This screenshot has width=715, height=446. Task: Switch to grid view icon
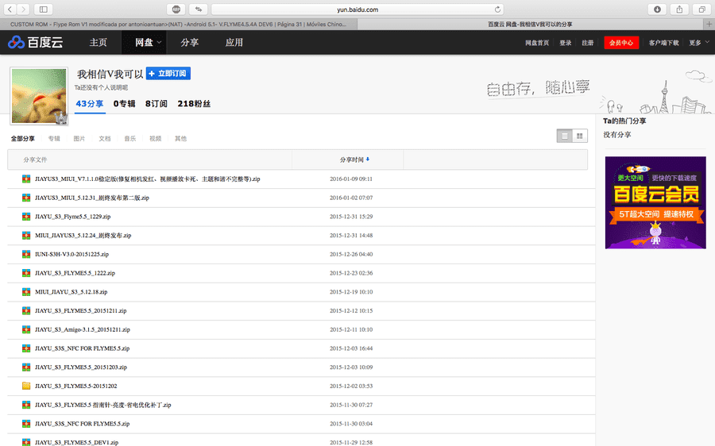tap(580, 136)
